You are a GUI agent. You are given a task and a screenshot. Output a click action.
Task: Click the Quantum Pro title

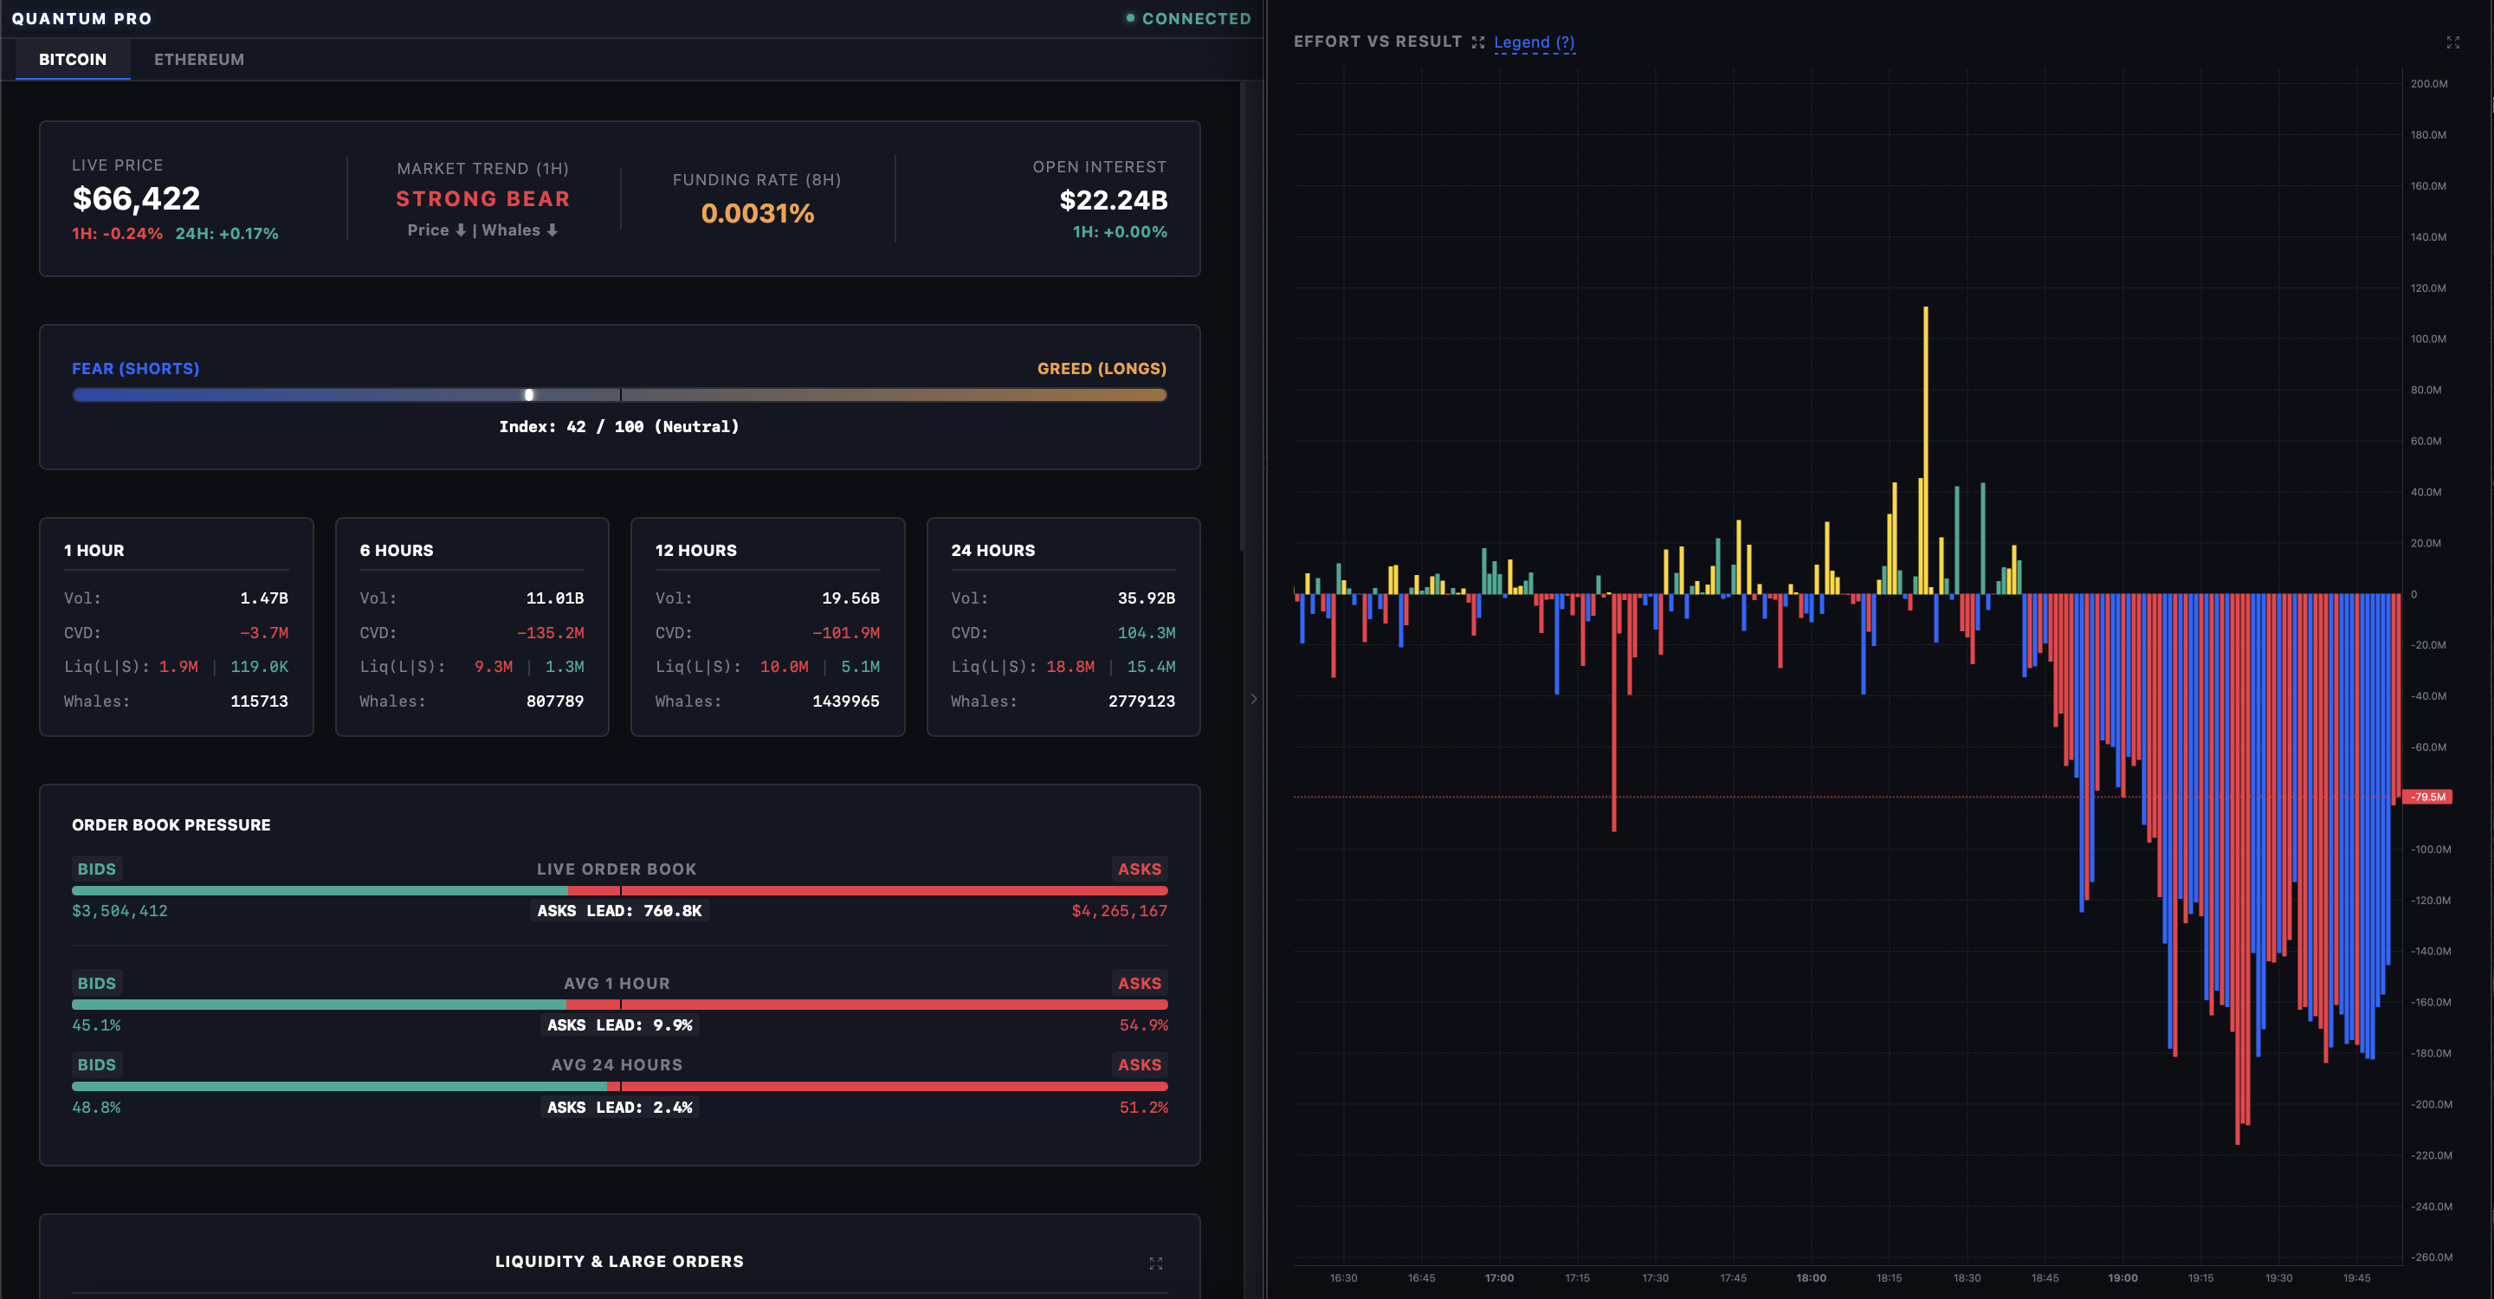click(x=81, y=18)
